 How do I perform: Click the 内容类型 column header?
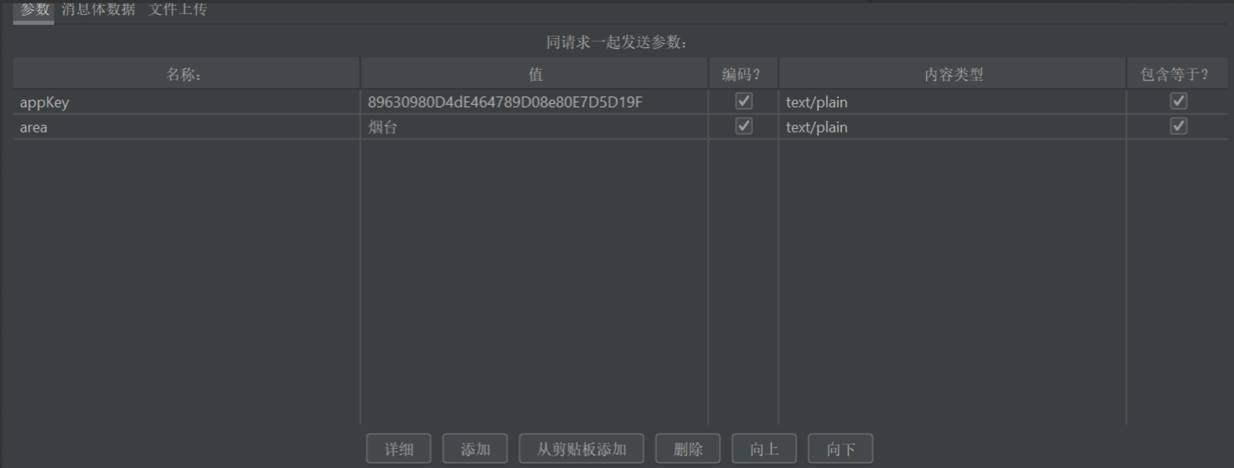pos(952,73)
